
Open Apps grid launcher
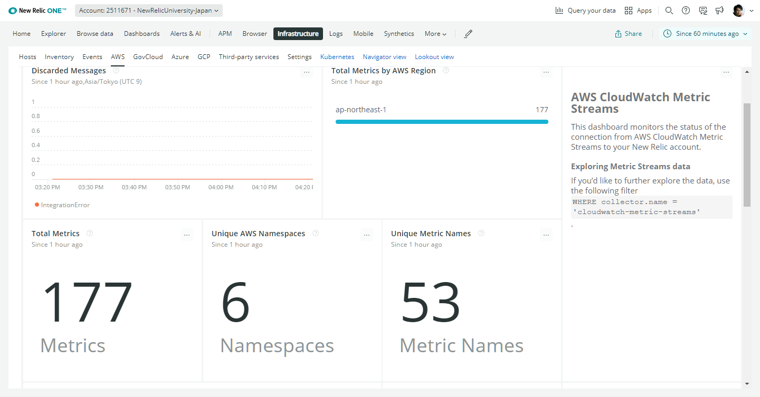tap(629, 11)
